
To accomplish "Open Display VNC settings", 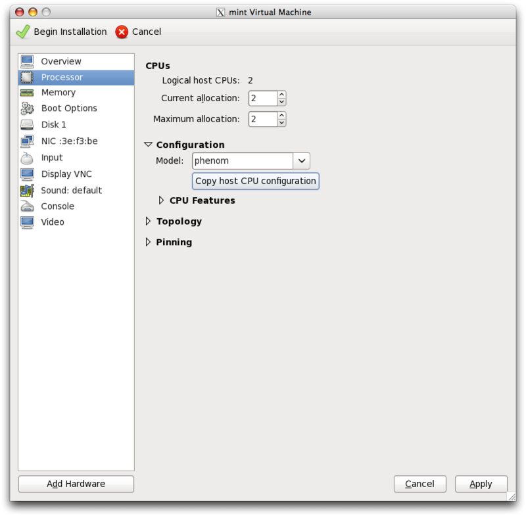I will click(76, 174).
